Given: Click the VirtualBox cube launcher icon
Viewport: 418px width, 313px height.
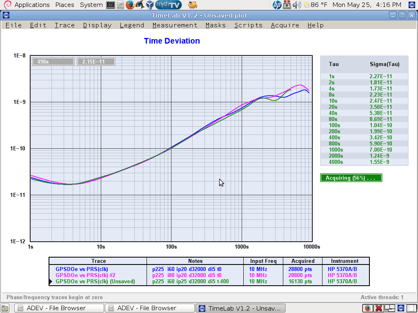Looking at the screenshot, I should [150, 5].
